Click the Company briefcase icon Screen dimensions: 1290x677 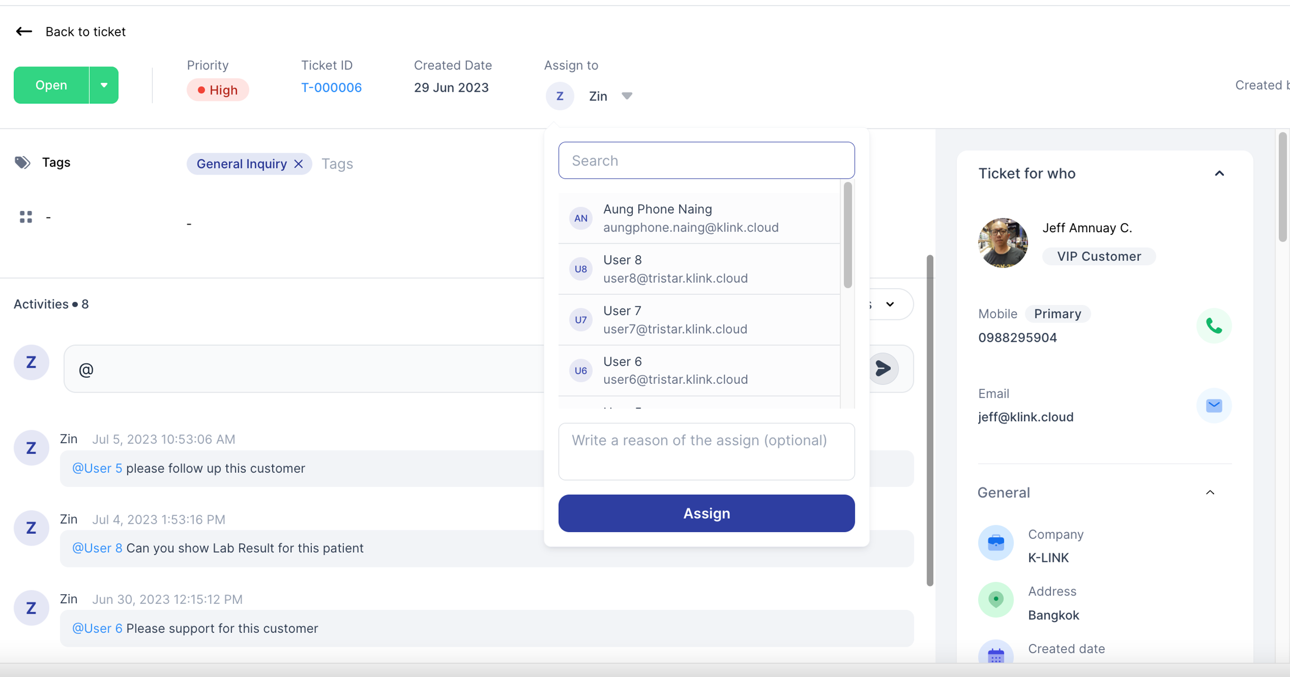pyautogui.click(x=995, y=543)
